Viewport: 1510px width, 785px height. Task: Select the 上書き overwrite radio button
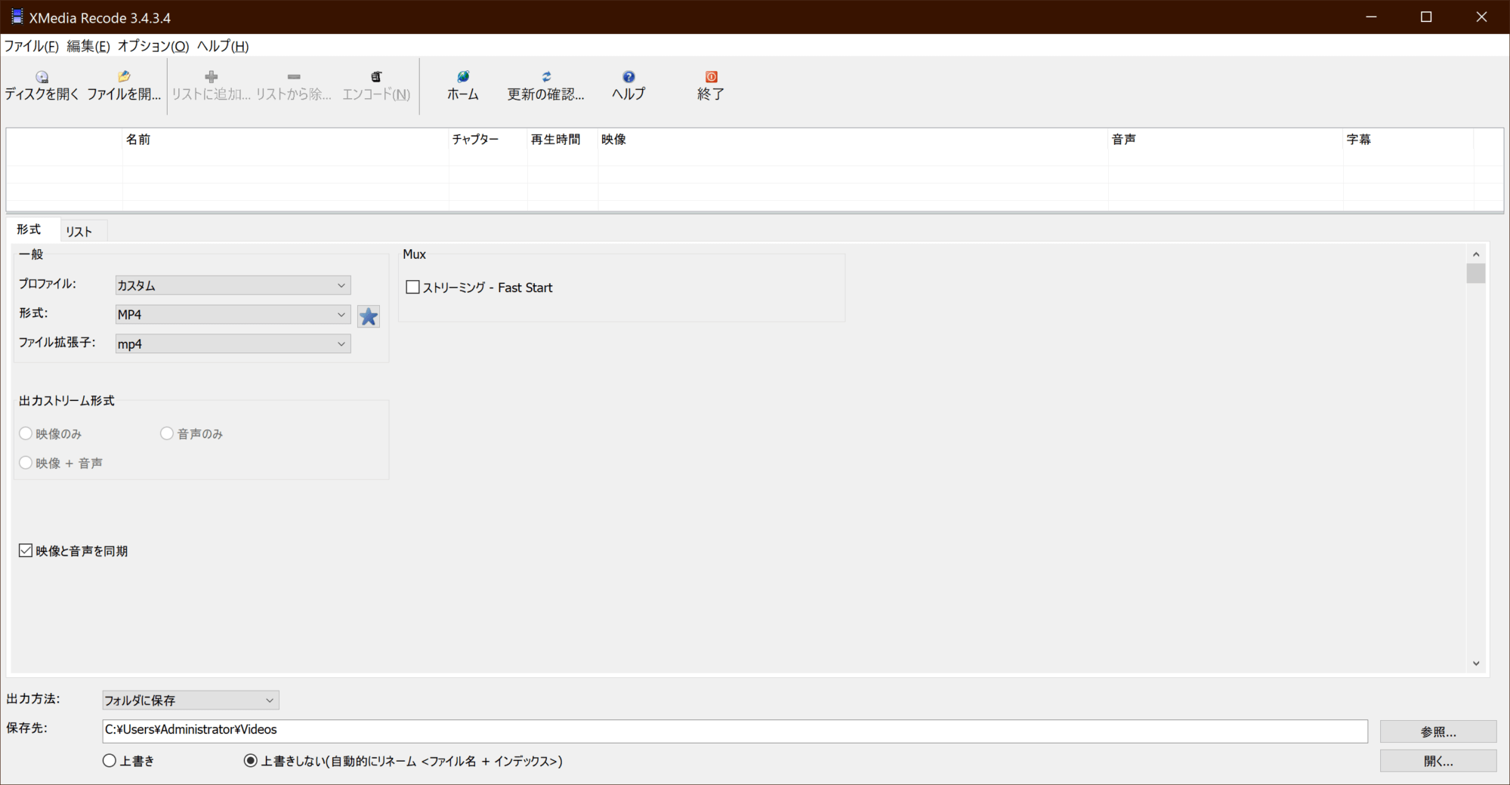pos(110,761)
